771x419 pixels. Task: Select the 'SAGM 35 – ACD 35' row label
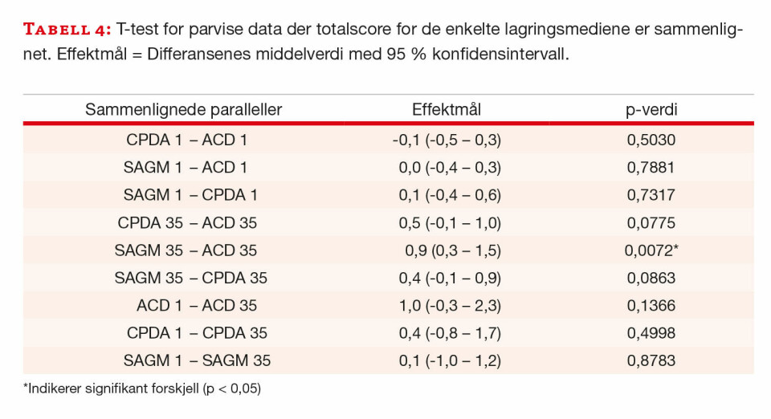pyautogui.click(x=186, y=250)
